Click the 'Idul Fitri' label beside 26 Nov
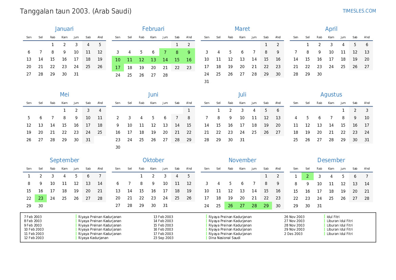396x280 pixels. (x=333, y=217)
